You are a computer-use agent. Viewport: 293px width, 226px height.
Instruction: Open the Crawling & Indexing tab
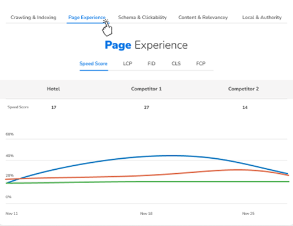(x=34, y=17)
